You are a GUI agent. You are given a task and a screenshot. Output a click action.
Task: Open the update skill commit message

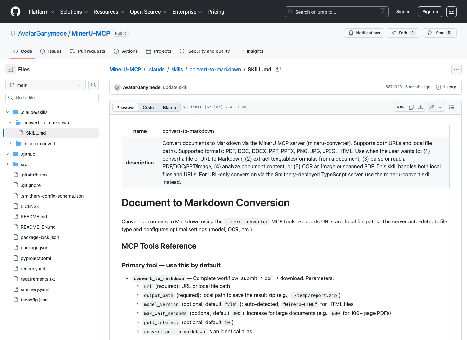pyautogui.click(x=175, y=87)
